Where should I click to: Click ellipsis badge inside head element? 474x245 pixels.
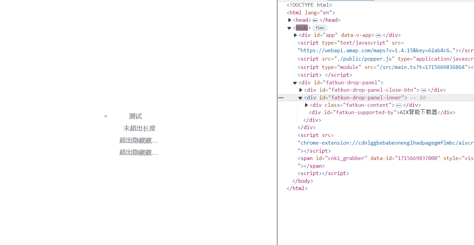coord(315,20)
